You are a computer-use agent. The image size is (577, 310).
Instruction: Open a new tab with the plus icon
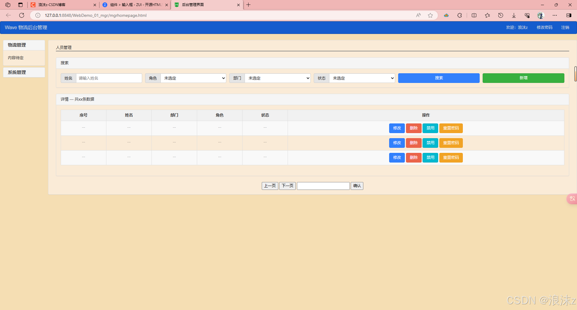(x=249, y=5)
